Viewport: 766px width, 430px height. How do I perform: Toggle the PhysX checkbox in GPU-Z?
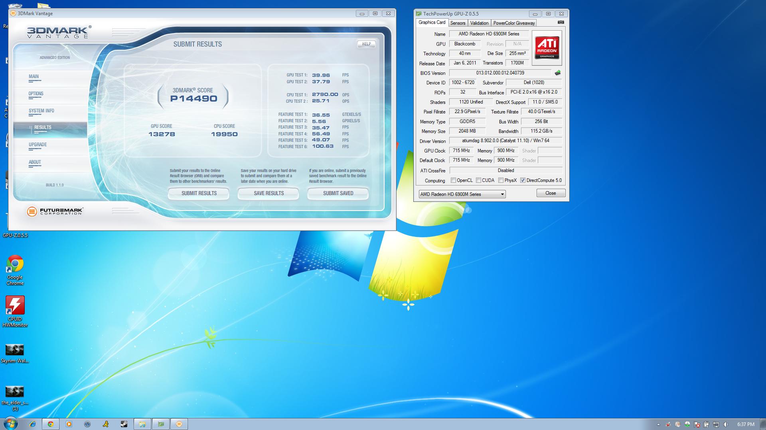(501, 180)
